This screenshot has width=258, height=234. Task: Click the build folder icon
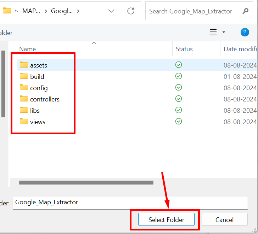pos(24,76)
